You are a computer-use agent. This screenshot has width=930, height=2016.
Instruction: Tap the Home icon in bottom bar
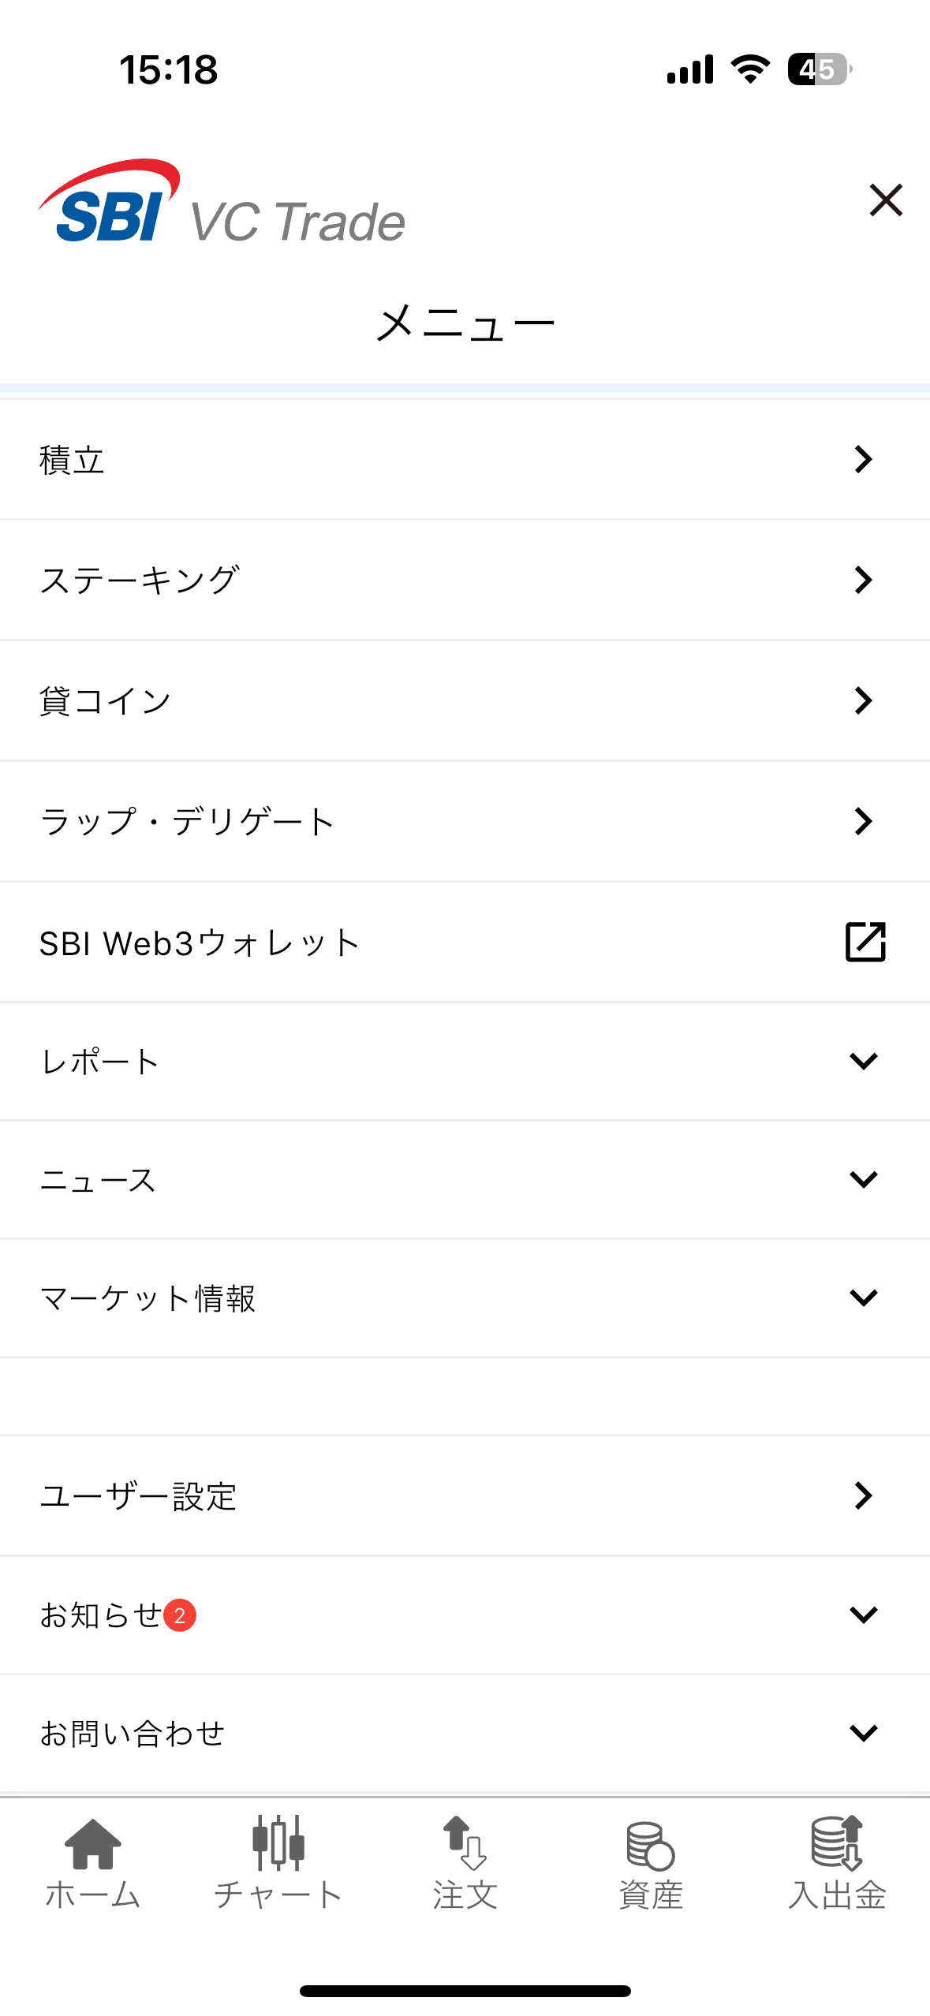(x=92, y=1844)
